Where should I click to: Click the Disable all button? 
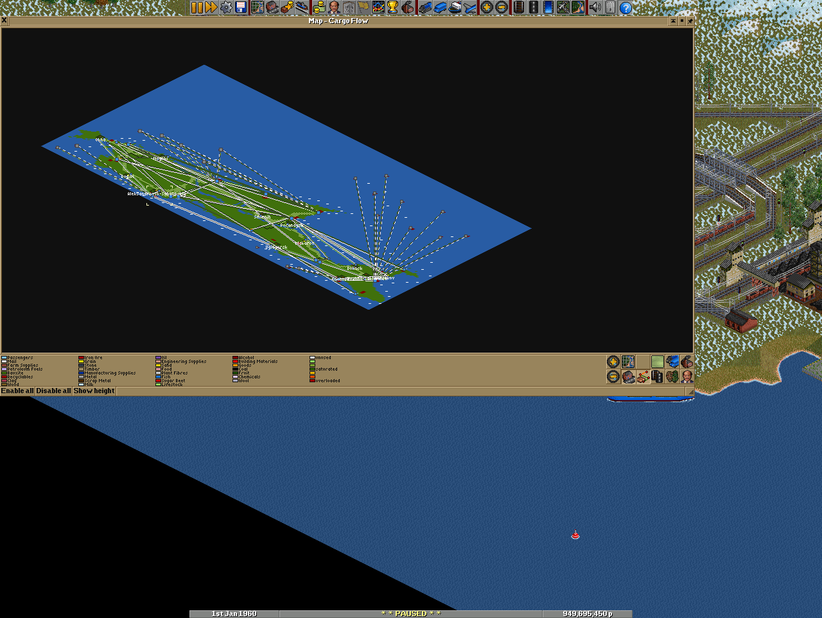coord(53,391)
